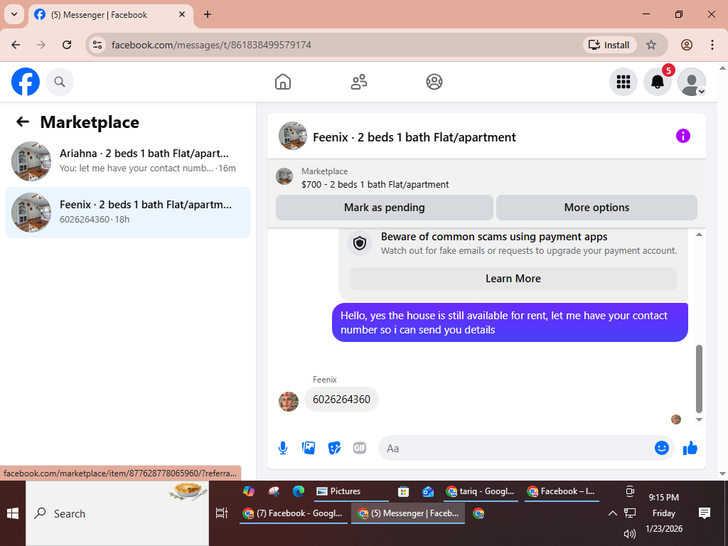Open the Marketplace listing $700 header link
This screenshot has width=728, height=546.
tap(375, 184)
